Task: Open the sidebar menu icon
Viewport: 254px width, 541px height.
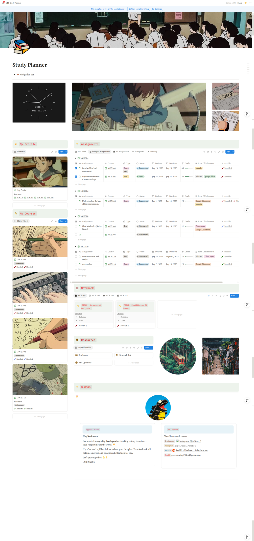Action: coord(4,3)
